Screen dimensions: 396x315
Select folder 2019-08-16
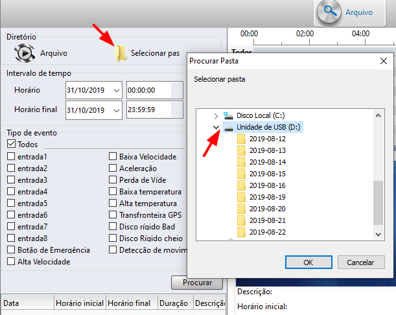267,185
